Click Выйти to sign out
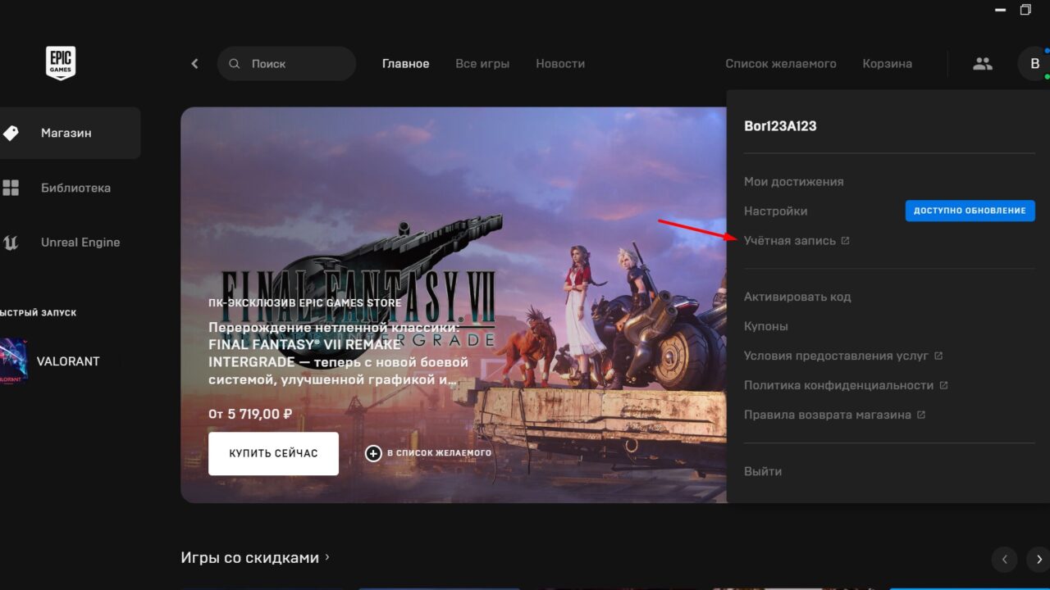1050x590 pixels. click(763, 471)
